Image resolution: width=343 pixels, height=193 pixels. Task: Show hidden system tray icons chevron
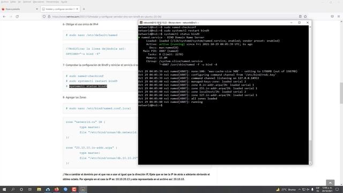(300, 189)
